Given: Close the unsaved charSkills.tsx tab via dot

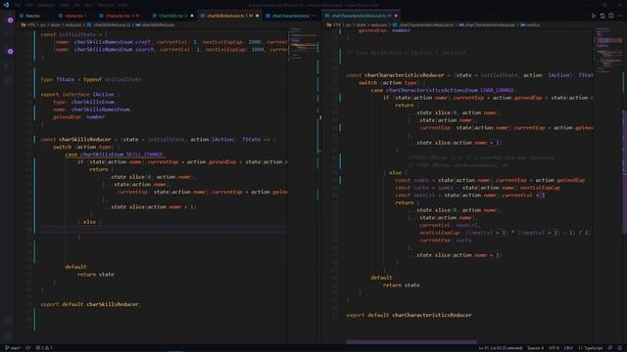Looking at the screenshot, I should coord(192,16).
